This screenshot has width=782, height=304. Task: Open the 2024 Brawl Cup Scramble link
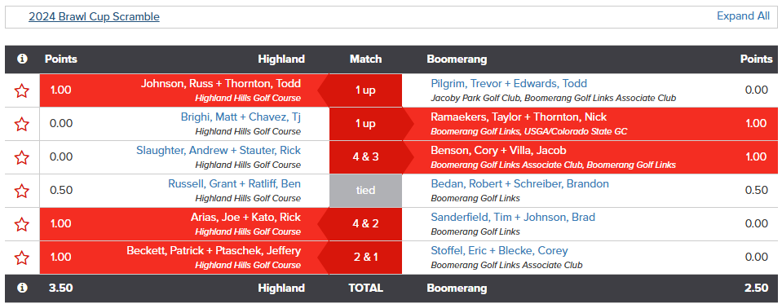click(94, 16)
